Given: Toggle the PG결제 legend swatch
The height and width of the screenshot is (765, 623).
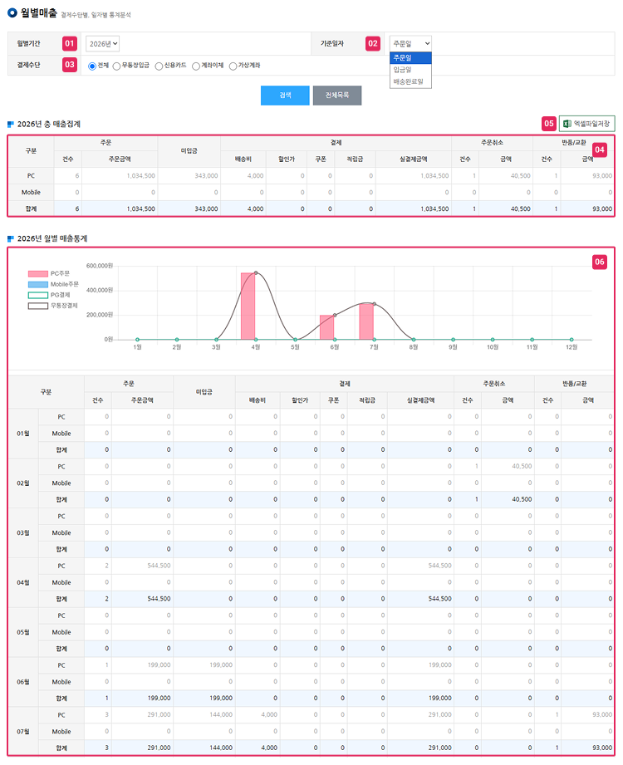Looking at the screenshot, I should coord(38,295).
